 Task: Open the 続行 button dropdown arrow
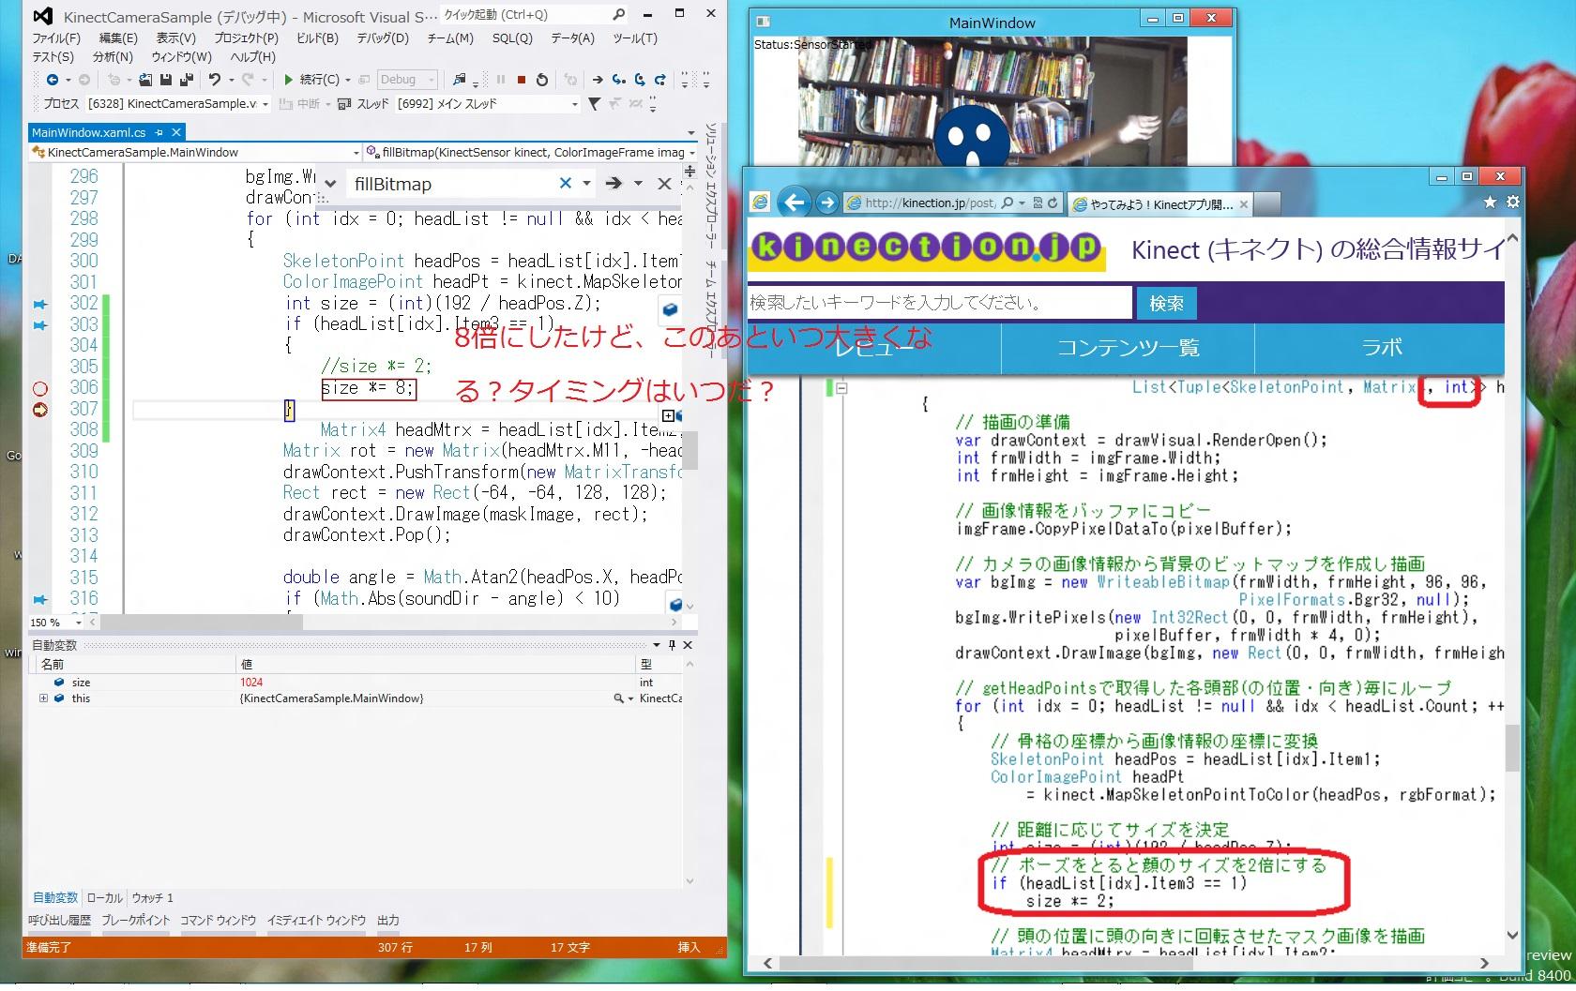[348, 81]
